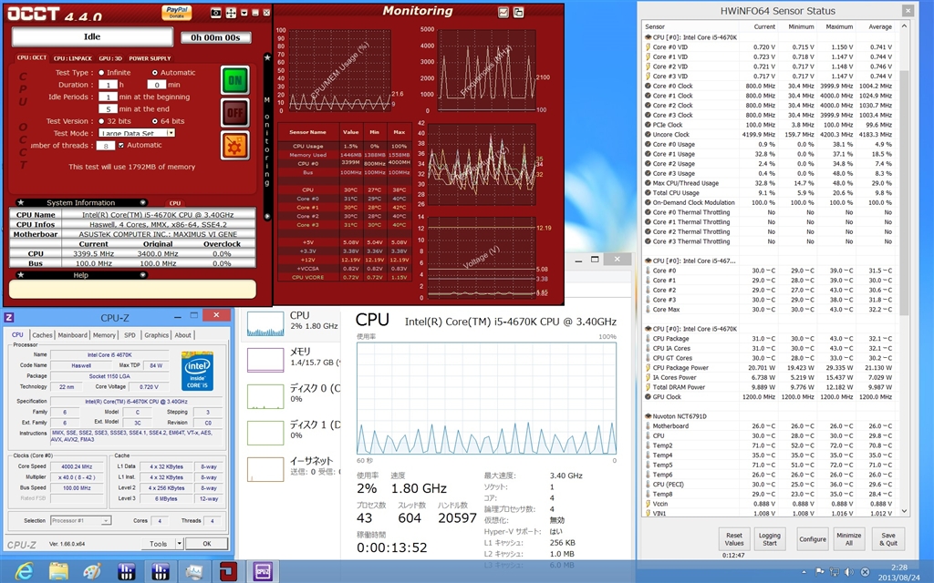
Task: Collapse the Help section toggle
Action: tap(142, 275)
